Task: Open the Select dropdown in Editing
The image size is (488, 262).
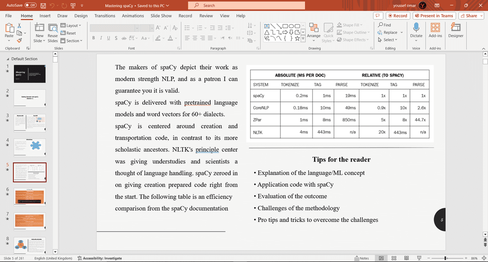Action: pos(387,40)
